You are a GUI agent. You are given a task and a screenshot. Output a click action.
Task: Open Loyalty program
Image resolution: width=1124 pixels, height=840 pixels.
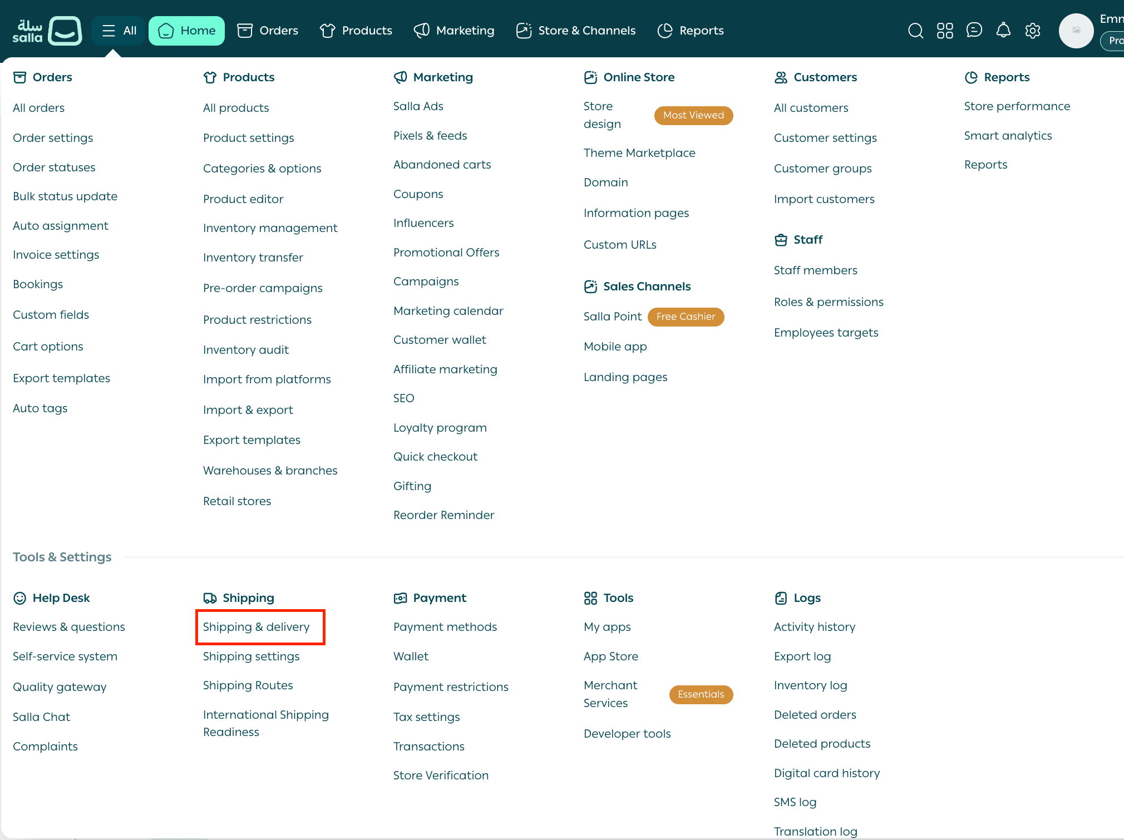(x=440, y=428)
